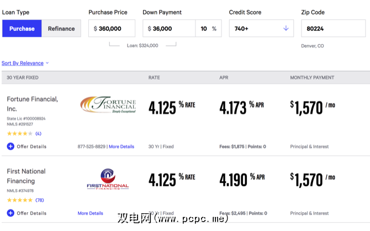Viewport: 370px width, 231px height.
Task: Click Fortune Financial's Principal & Interest label
Action: point(309,146)
